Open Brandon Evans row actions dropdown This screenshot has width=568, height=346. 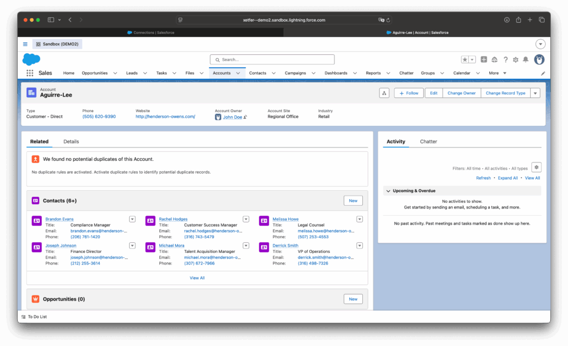pyautogui.click(x=132, y=220)
